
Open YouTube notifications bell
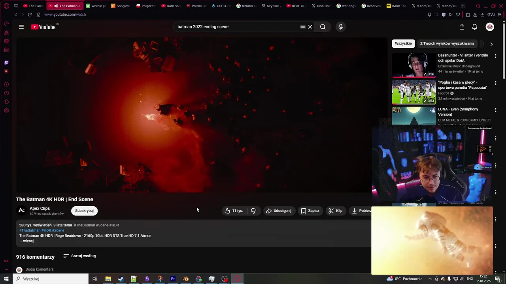pos(475,27)
